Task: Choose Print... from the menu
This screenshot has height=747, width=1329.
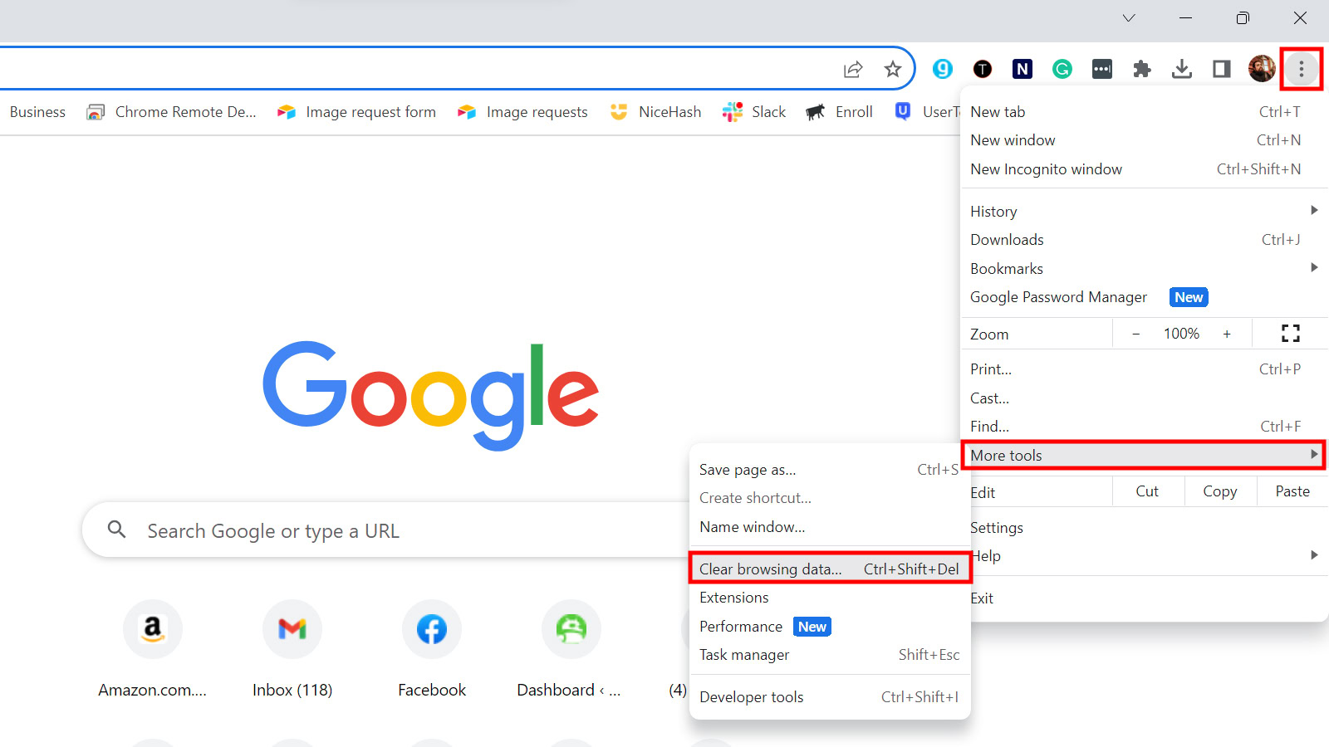Action: (1143, 369)
